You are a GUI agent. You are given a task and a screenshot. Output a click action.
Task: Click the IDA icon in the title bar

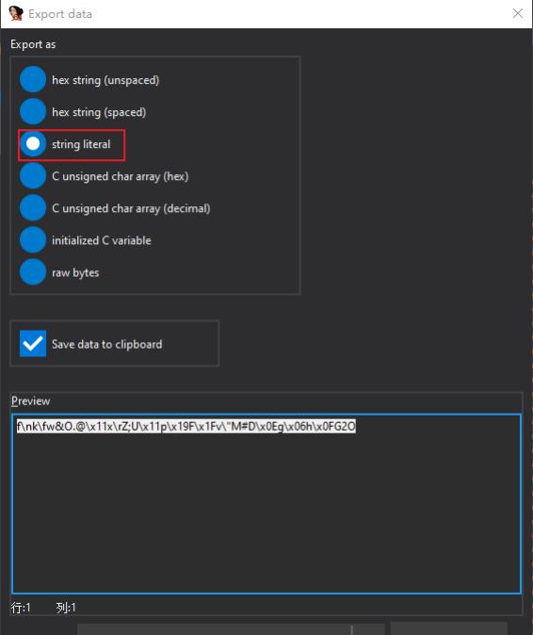click(16, 13)
